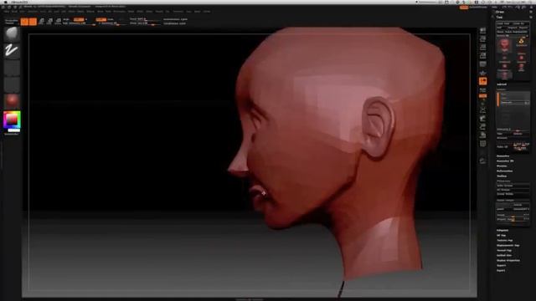Click the Rotate view icon on right shelf
This screenshot has height=301, width=536.
pyautogui.click(x=482, y=135)
